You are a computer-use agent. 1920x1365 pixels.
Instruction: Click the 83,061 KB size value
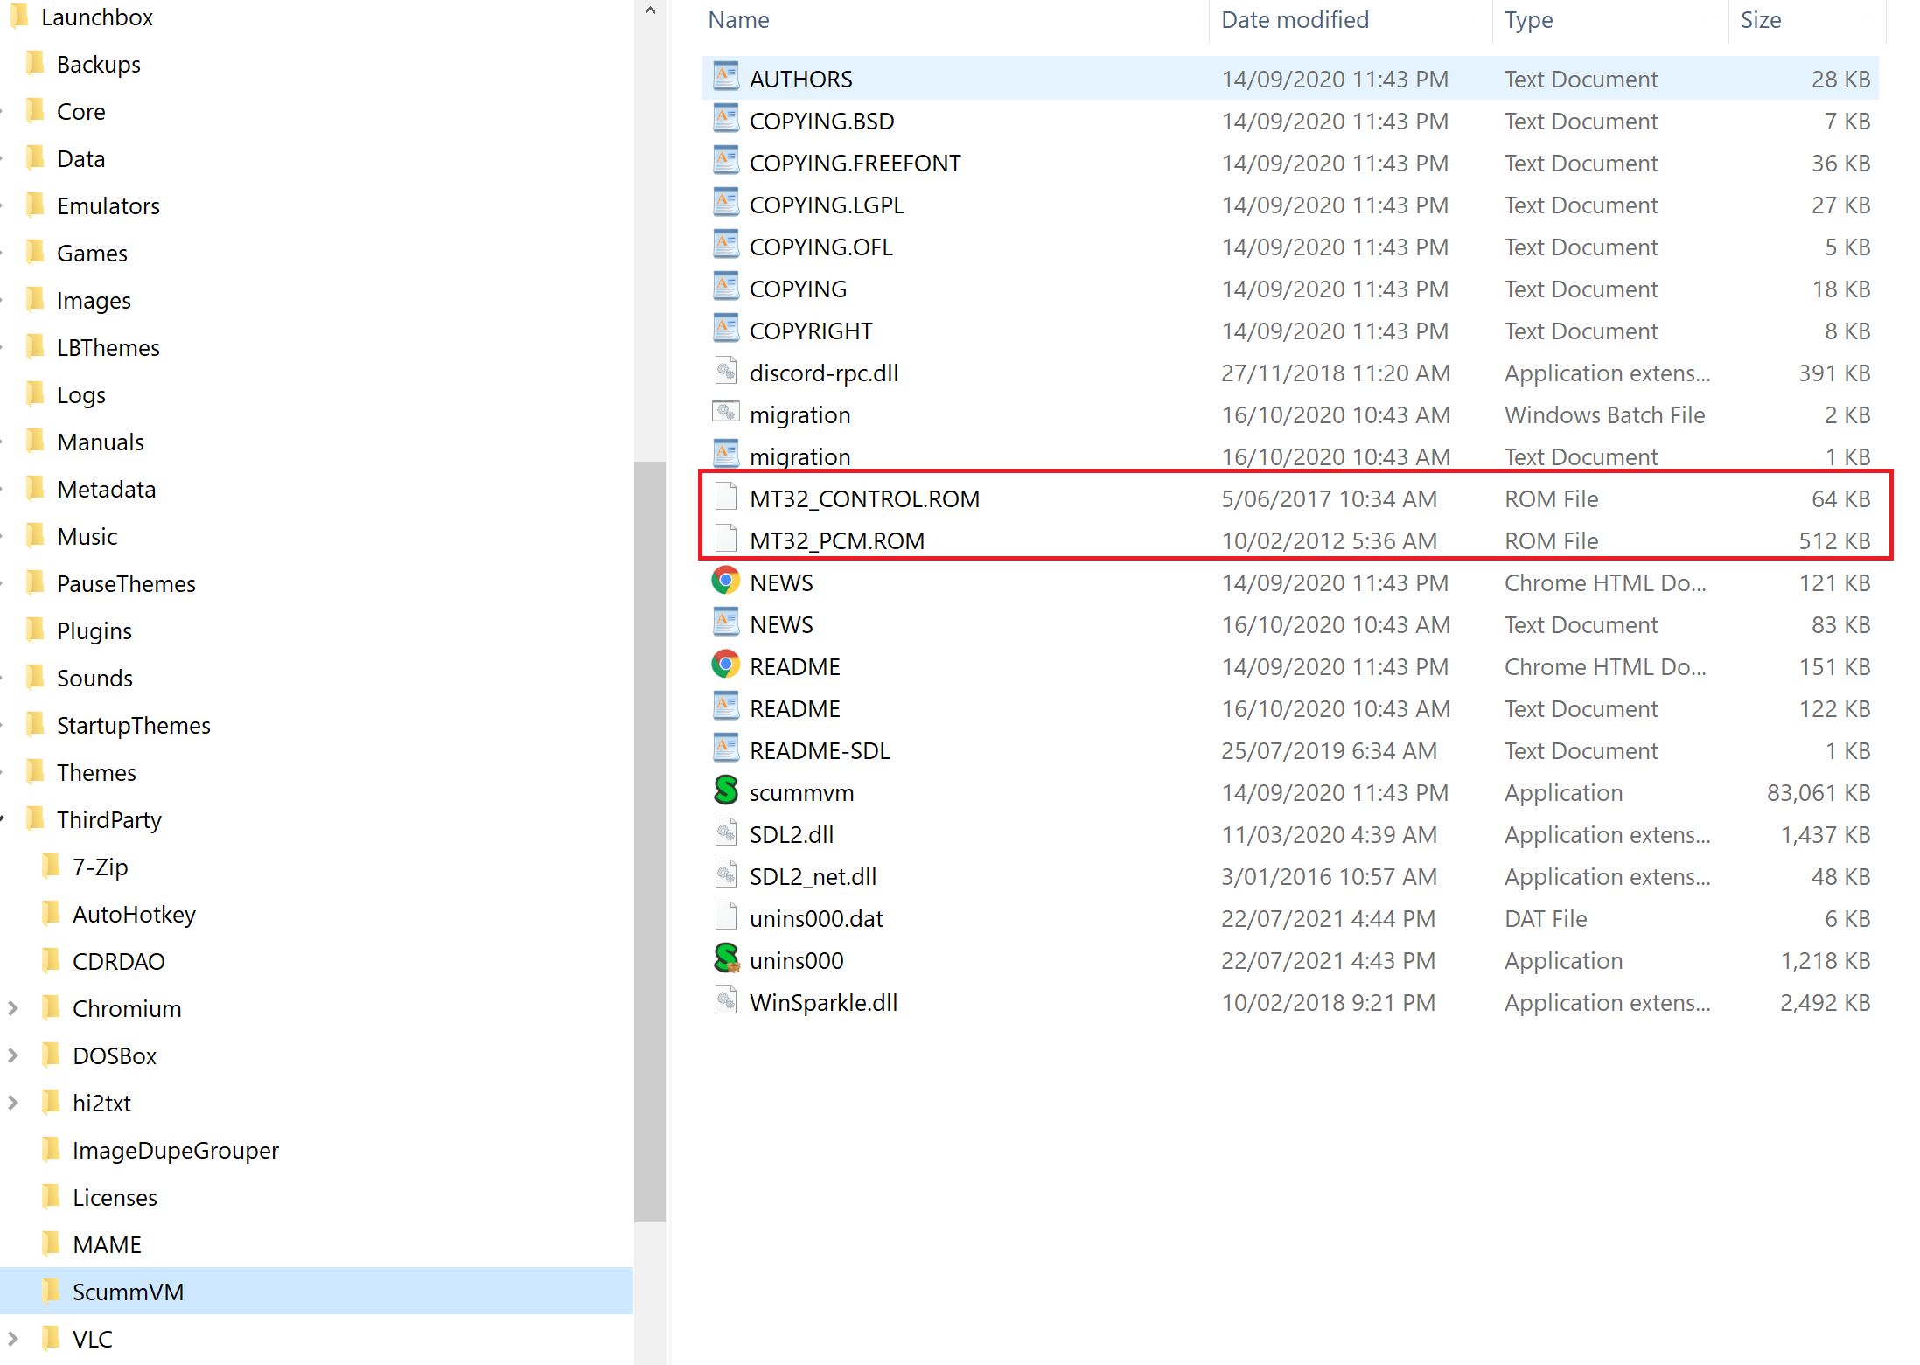point(1818,793)
